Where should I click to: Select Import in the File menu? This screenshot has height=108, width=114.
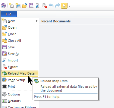20,60
